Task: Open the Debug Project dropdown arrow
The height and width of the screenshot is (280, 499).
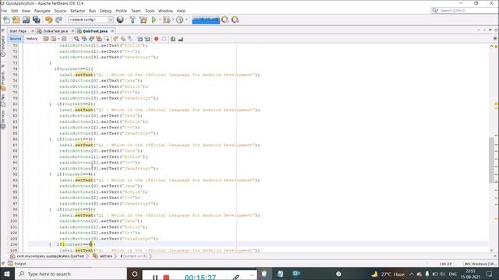Action: coord(173,19)
